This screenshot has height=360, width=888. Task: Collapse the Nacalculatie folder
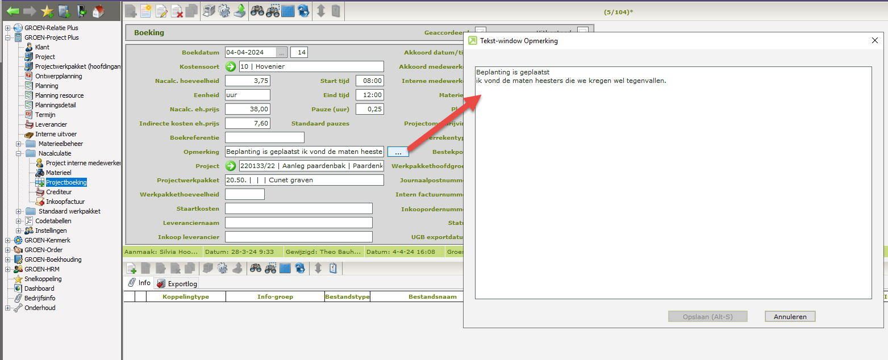pyautogui.click(x=19, y=153)
